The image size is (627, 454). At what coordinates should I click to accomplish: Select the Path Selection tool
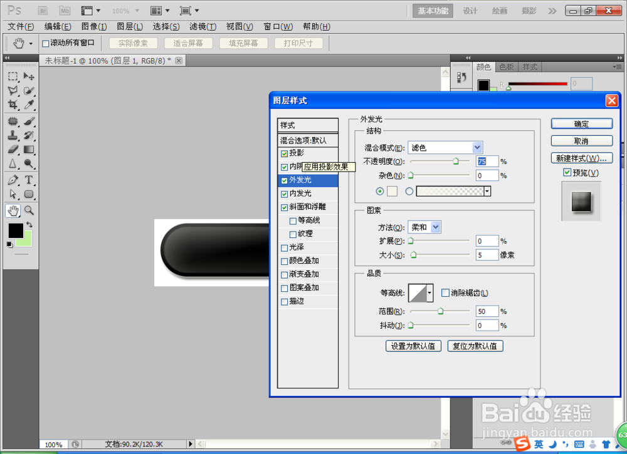(13, 194)
